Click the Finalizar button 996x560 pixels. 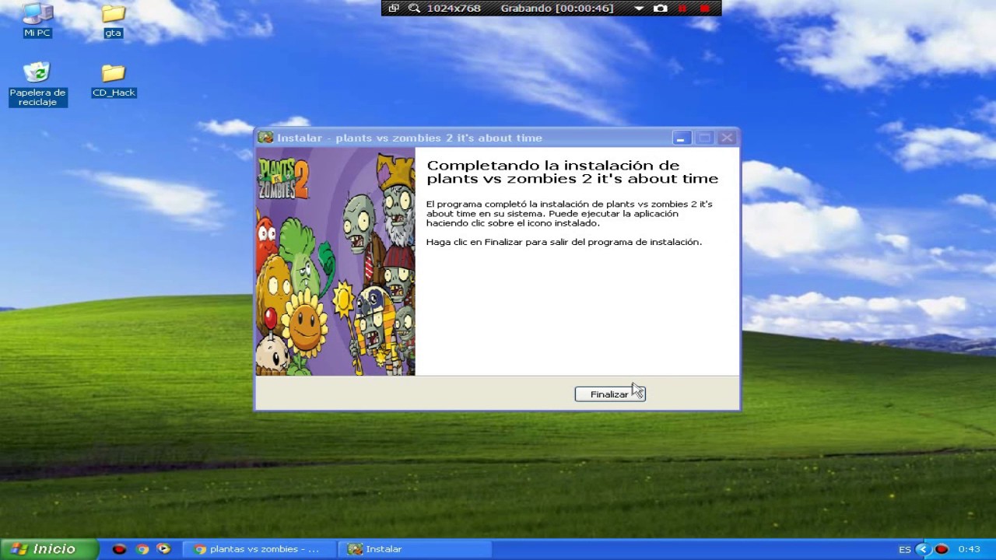610,394
